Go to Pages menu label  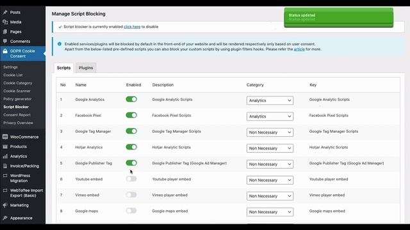tap(15, 31)
